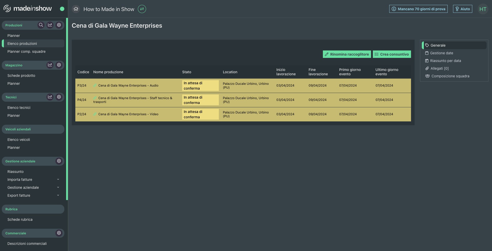Open the Tecnici statistics chart icon
492x251 pixels.
click(50, 97)
